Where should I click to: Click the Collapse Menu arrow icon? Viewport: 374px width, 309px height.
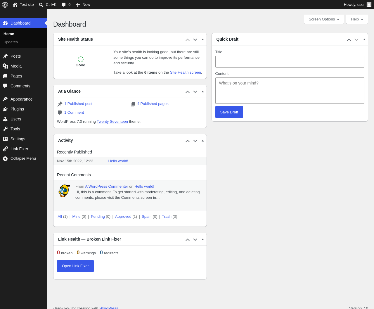tap(5, 158)
